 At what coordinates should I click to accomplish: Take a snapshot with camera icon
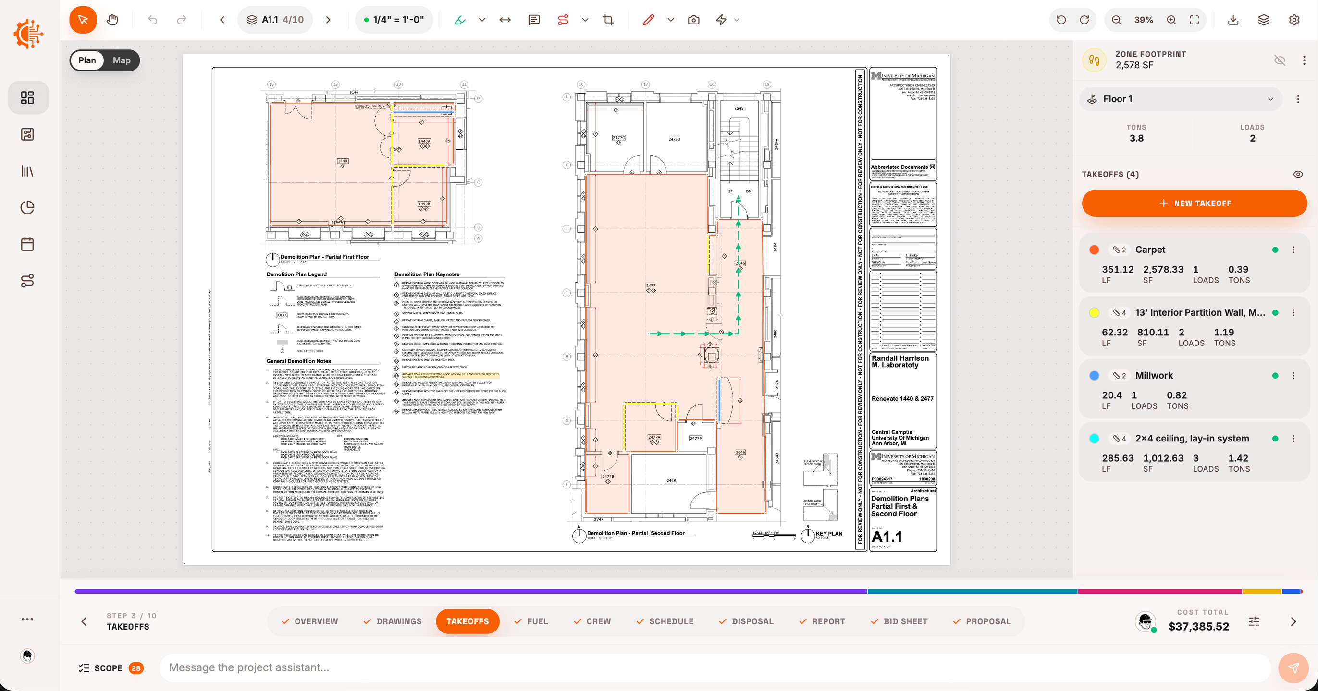pyautogui.click(x=693, y=20)
